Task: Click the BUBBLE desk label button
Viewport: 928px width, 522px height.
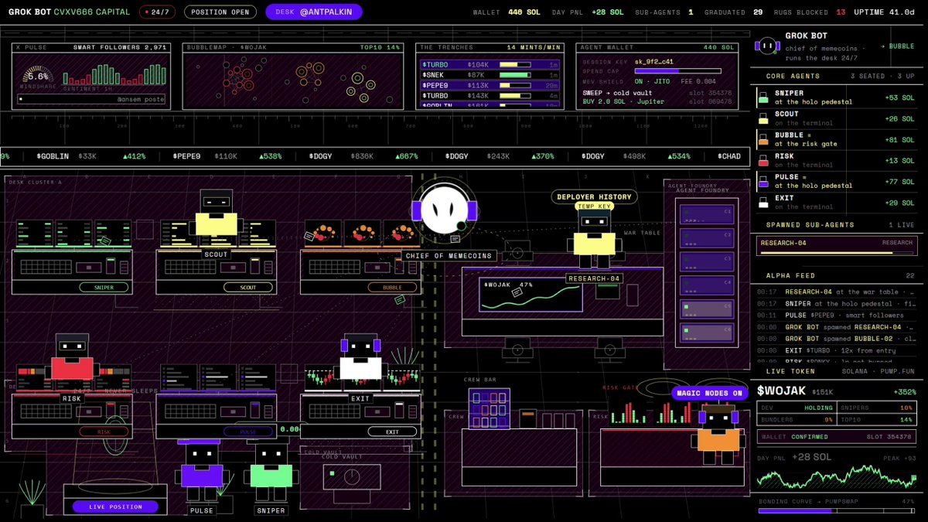Action: pos(391,287)
